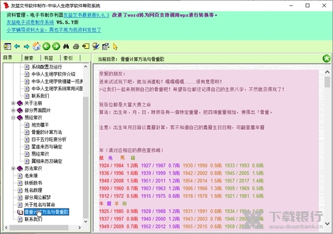The height and width of the screenshot is (234, 333).
Task: Switch to the 索引 tab
Action: (68, 58)
